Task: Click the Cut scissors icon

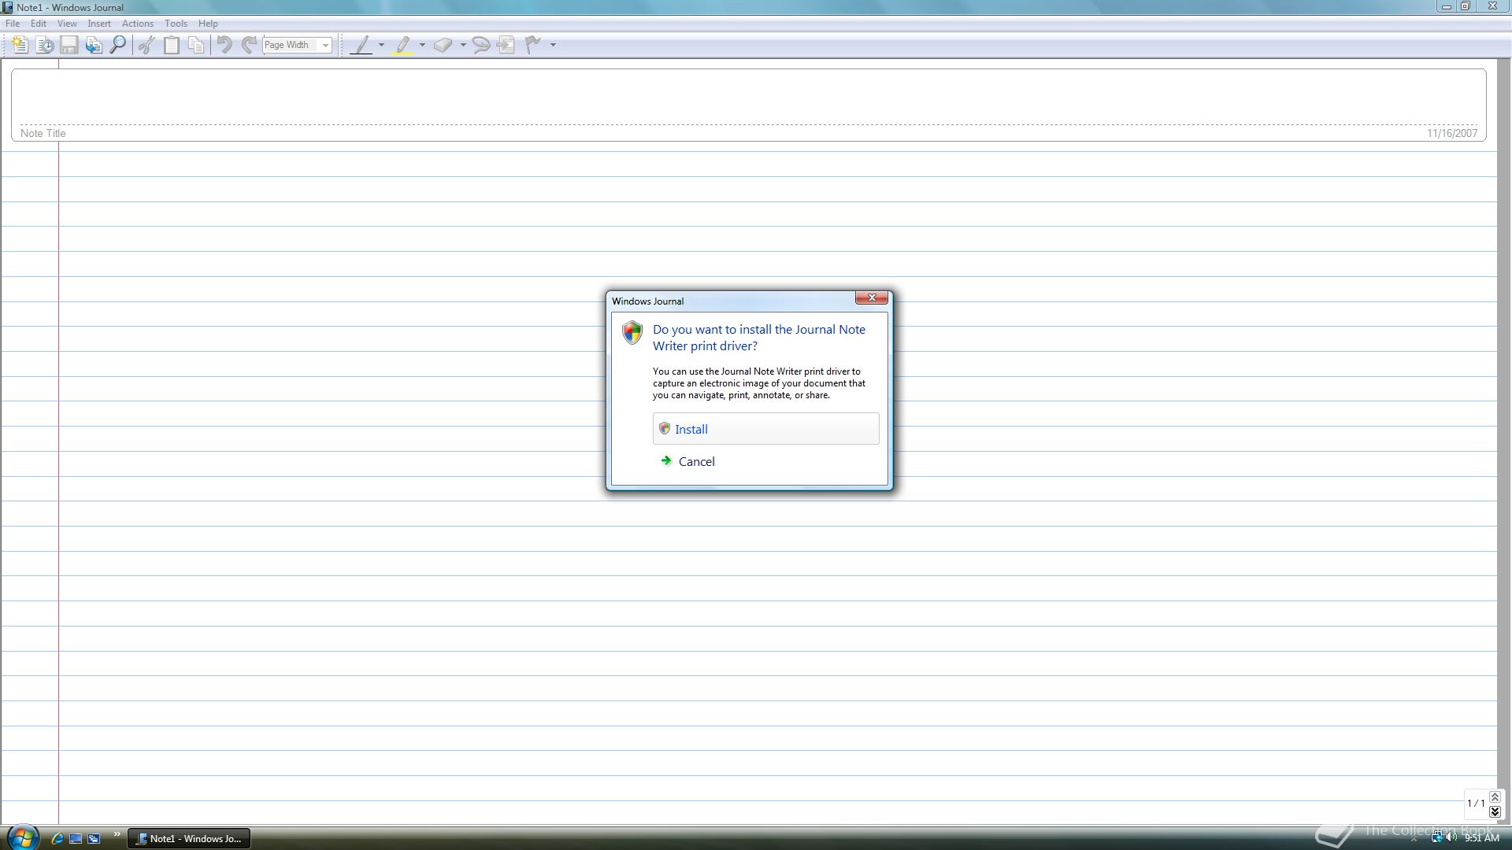Action: click(x=146, y=45)
